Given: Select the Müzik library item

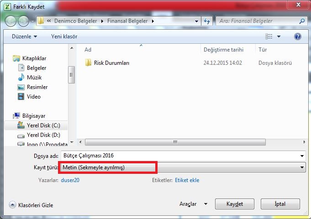Looking at the screenshot, I should click(x=34, y=78).
